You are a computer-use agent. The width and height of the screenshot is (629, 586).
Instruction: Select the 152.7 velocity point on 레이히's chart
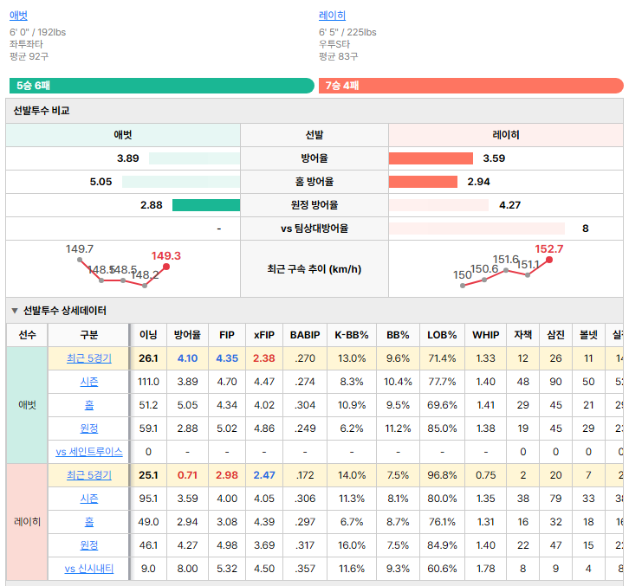(x=549, y=260)
